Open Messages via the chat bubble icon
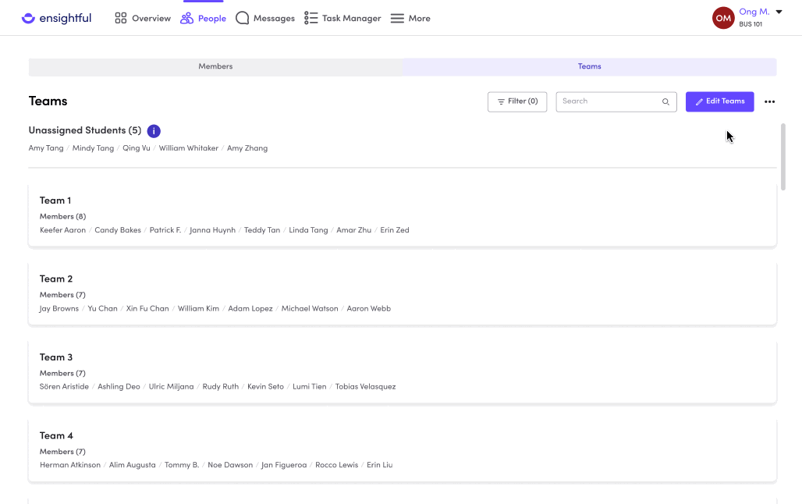 click(242, 18)
